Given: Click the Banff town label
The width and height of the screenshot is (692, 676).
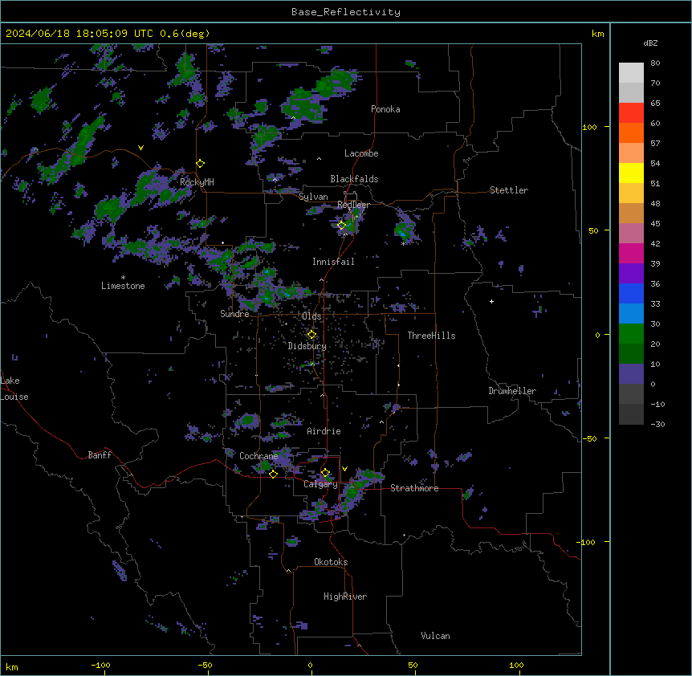Looking at the screenshot, I should pos(100,455).
